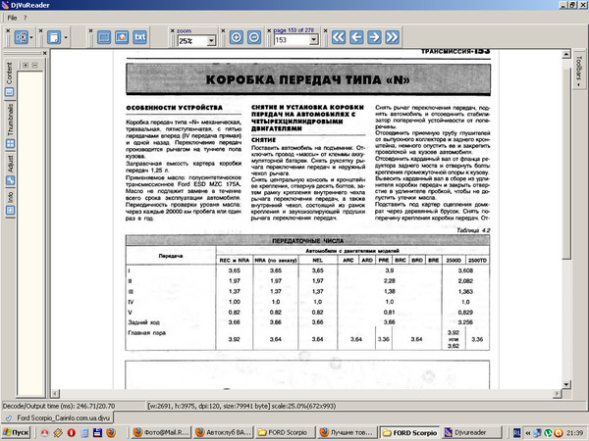
Task: Open the Toolbars panel on right edge
Action: click(x=579, y=71)
